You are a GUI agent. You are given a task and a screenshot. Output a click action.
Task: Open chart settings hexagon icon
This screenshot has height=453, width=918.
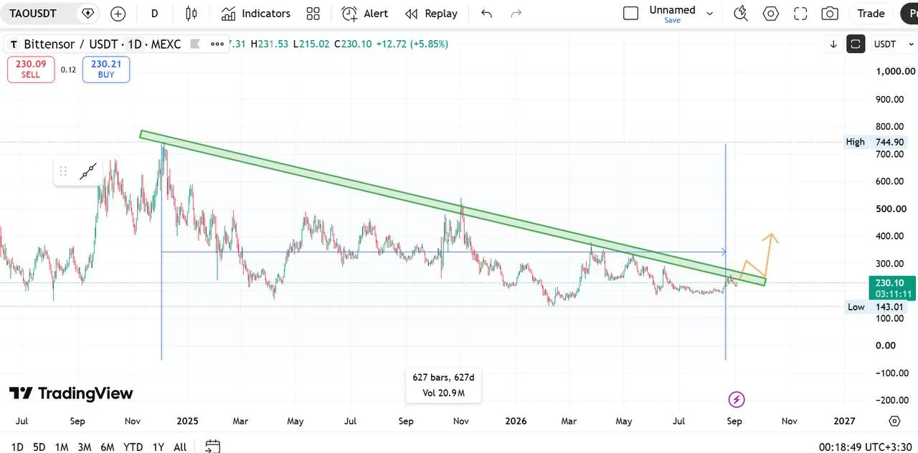point(771,14)
